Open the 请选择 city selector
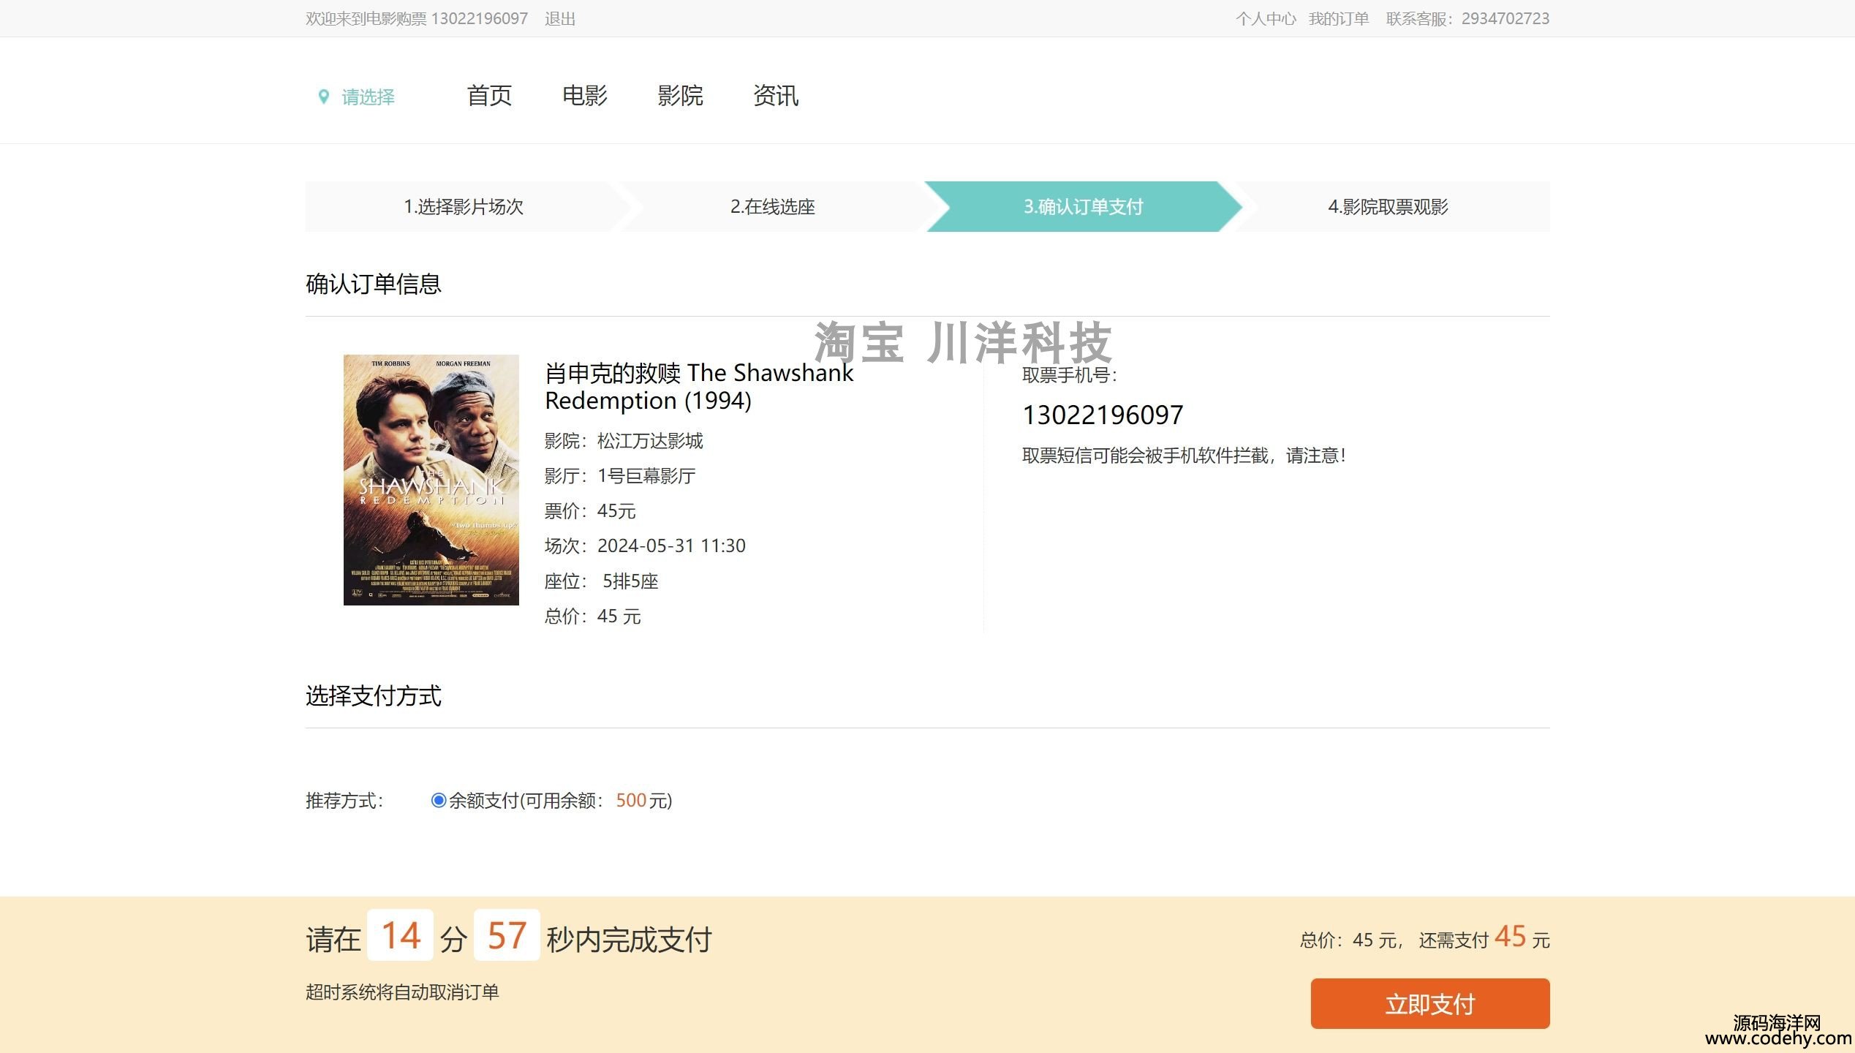 [x=368, y=97]
